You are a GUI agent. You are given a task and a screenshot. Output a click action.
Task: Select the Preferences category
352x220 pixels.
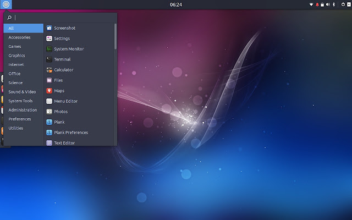click(x=24, y=119)
